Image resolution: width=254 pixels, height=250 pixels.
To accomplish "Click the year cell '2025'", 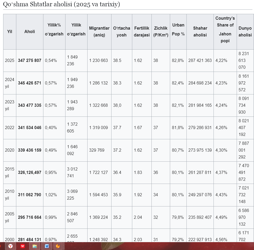I will (9, 60).
